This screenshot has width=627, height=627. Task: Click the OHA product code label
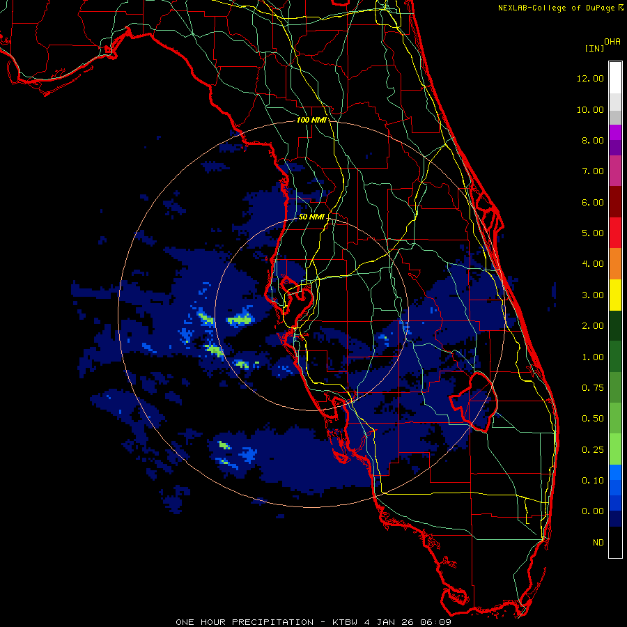click(x=612, y=42)
